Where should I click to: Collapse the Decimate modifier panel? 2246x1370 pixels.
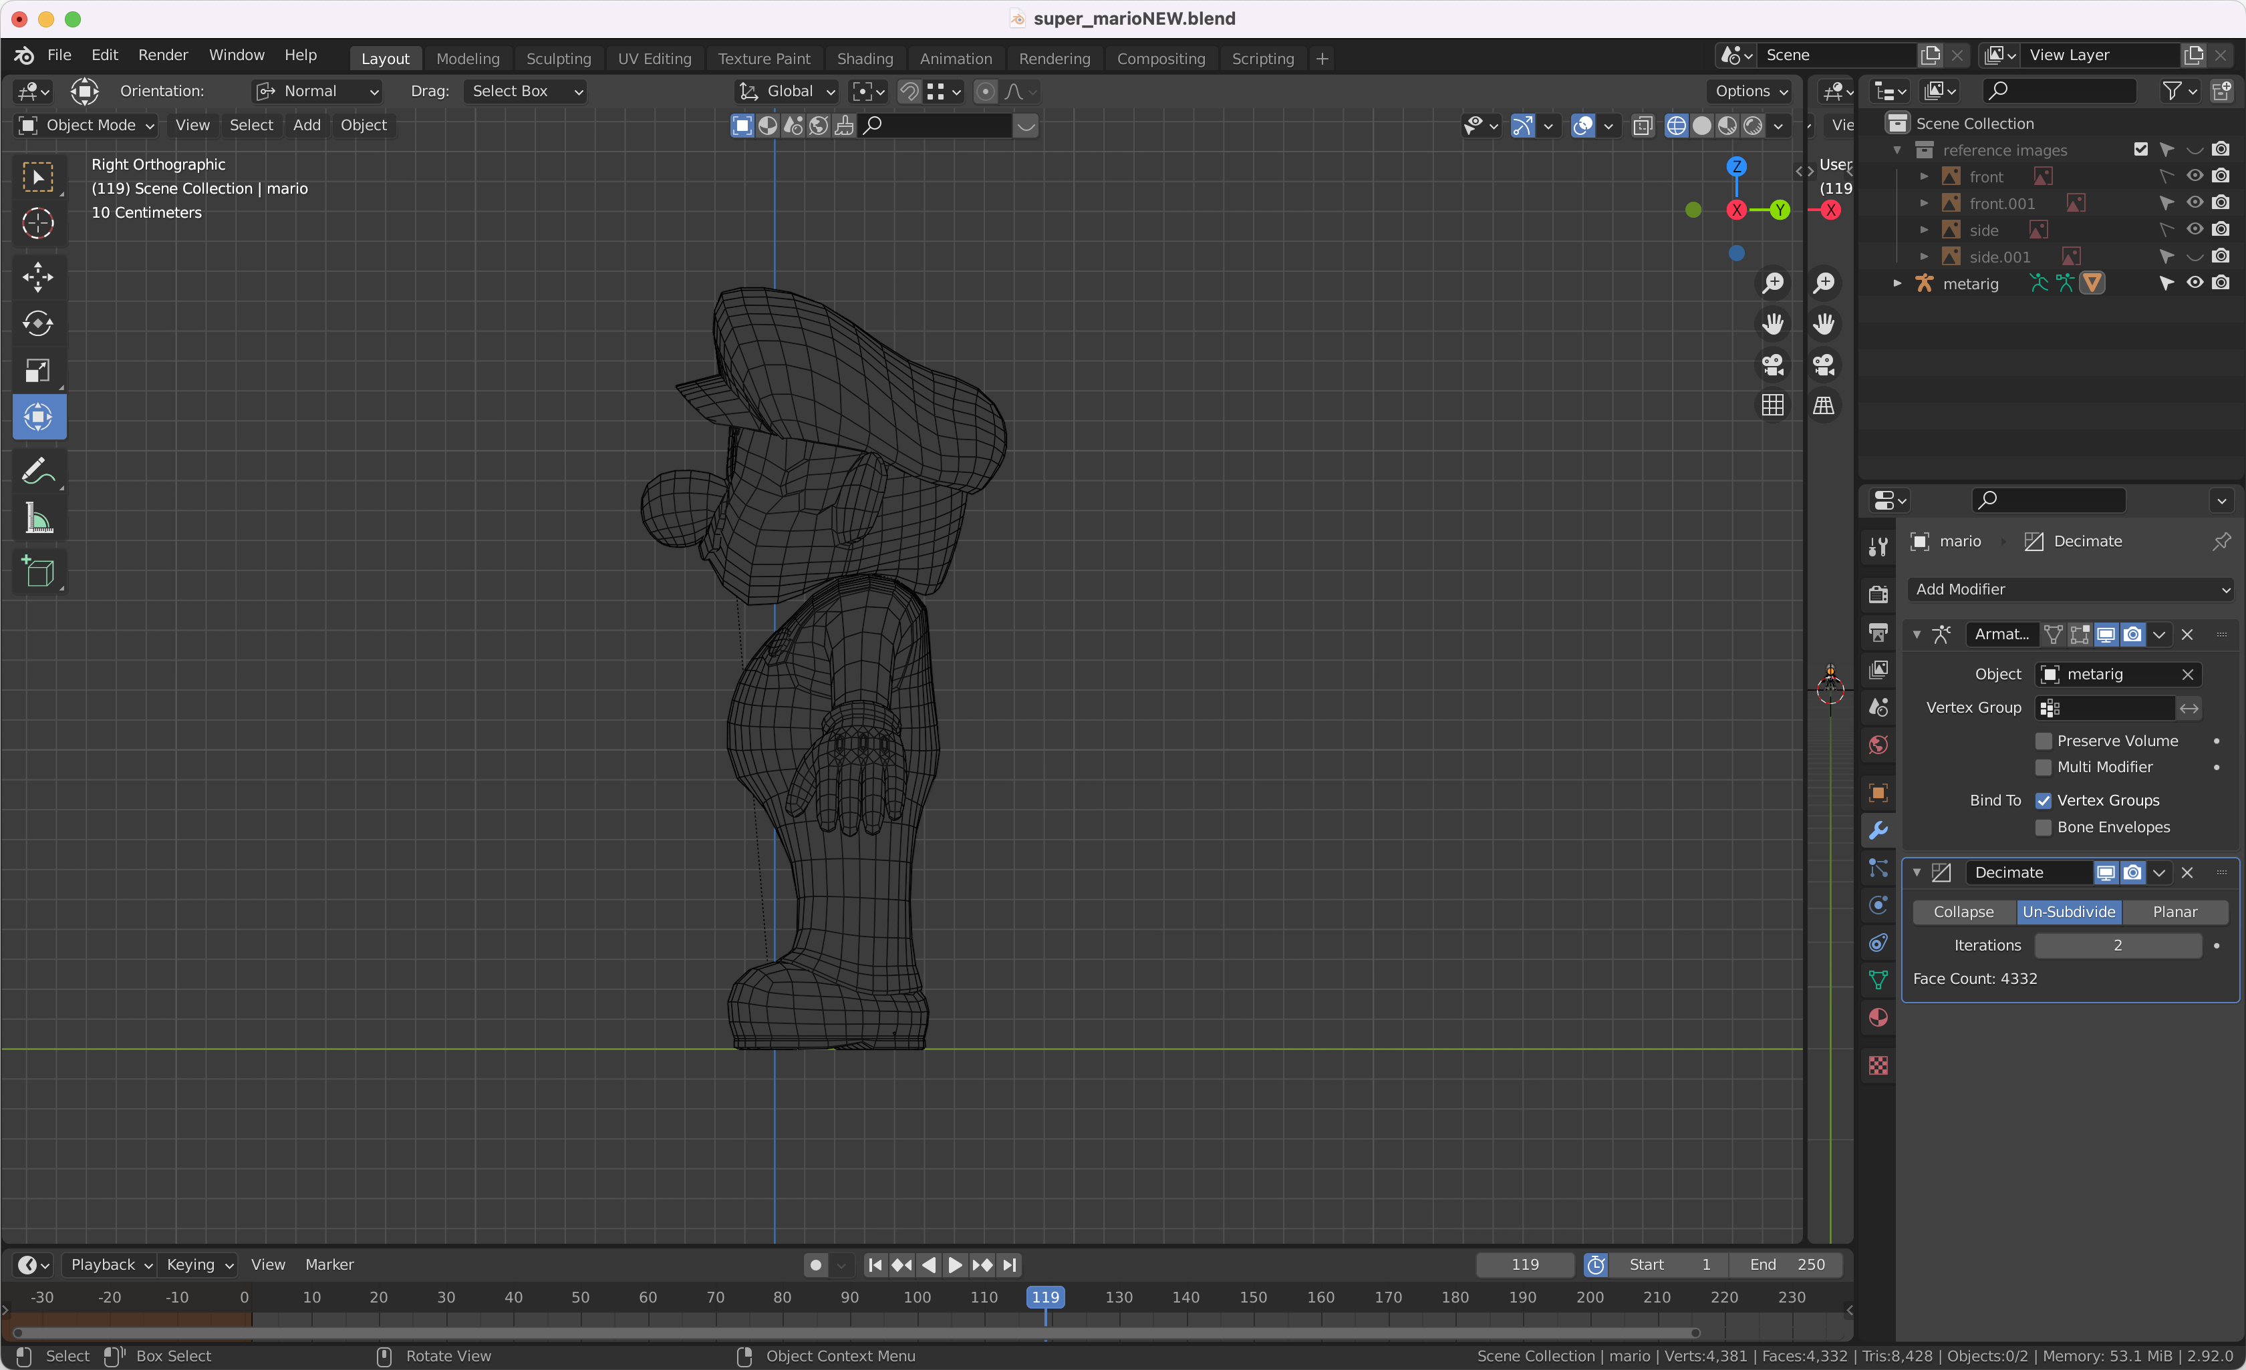point(1916,874)
